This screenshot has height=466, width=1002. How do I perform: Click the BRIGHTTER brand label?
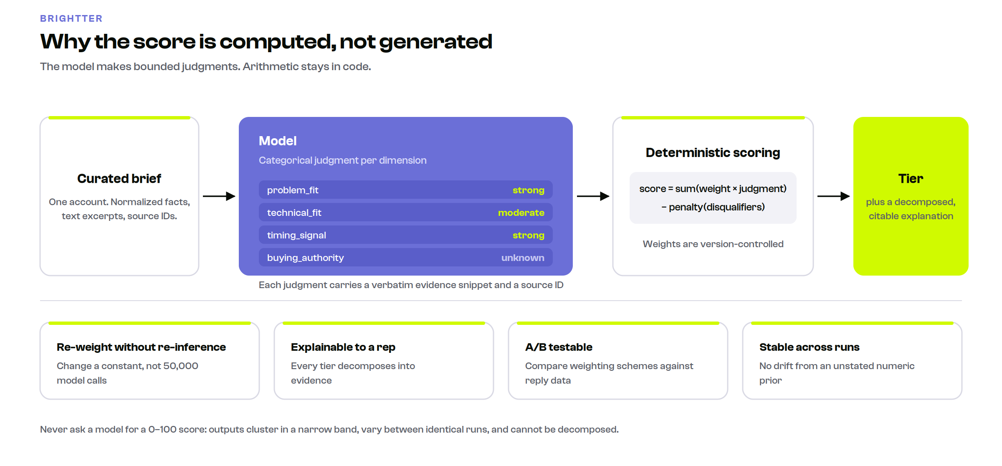pos(71,18)
